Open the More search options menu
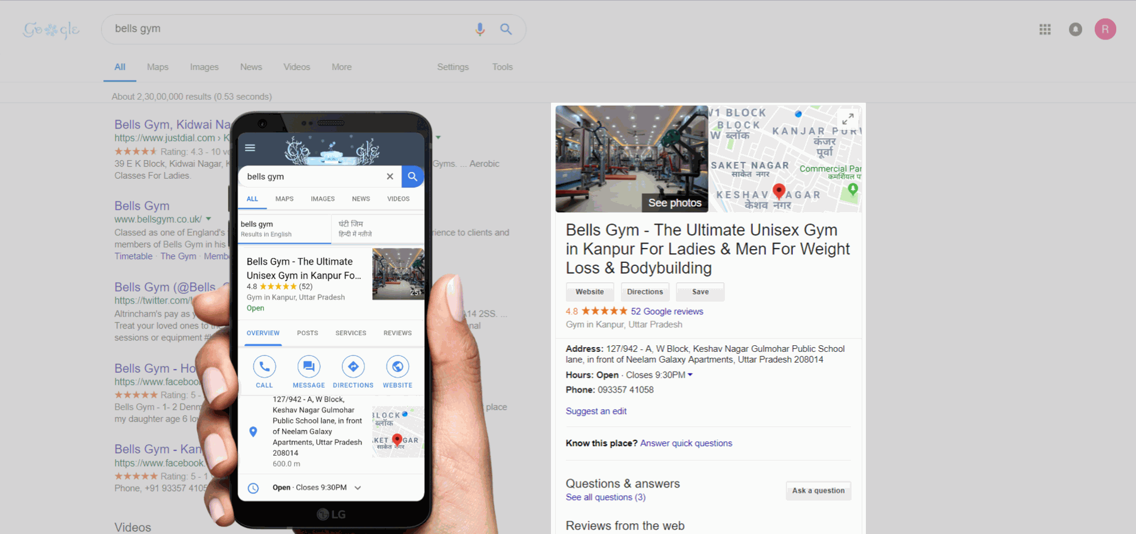 coord(342,67)
